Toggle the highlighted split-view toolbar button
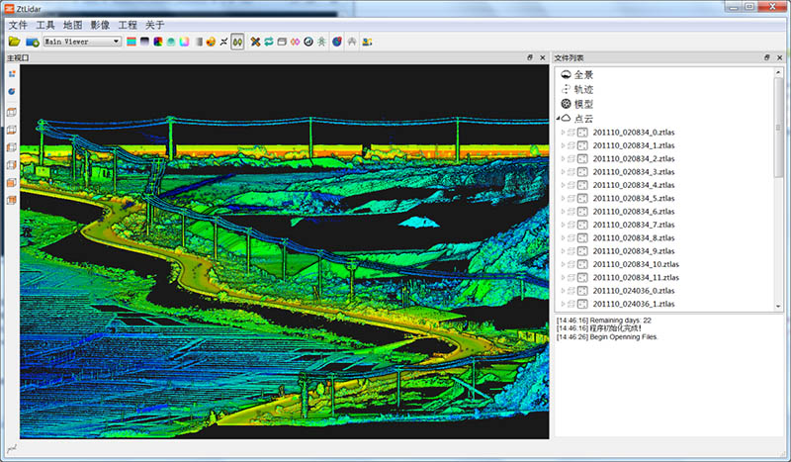 pos(237,42)
